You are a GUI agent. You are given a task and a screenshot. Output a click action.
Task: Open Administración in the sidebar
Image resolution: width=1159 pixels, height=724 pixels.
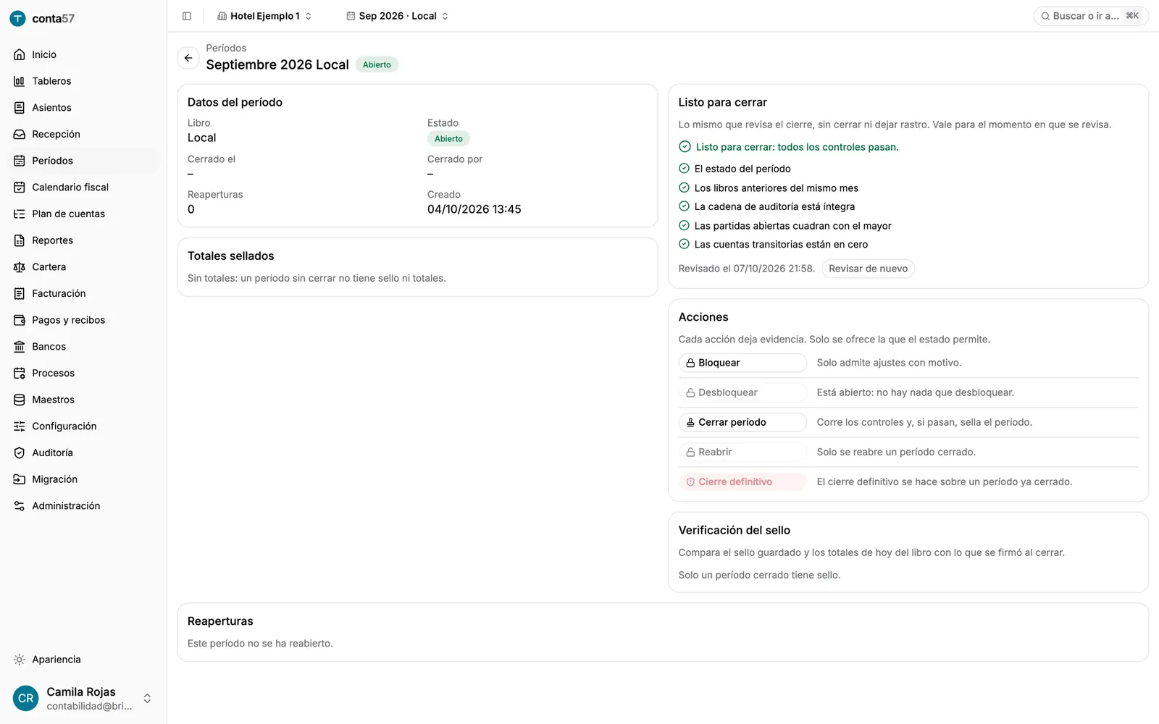[84, 506]
